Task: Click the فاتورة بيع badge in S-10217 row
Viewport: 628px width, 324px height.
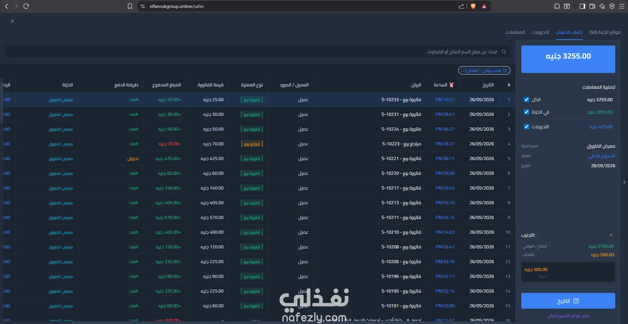Action: pos(252,188)
